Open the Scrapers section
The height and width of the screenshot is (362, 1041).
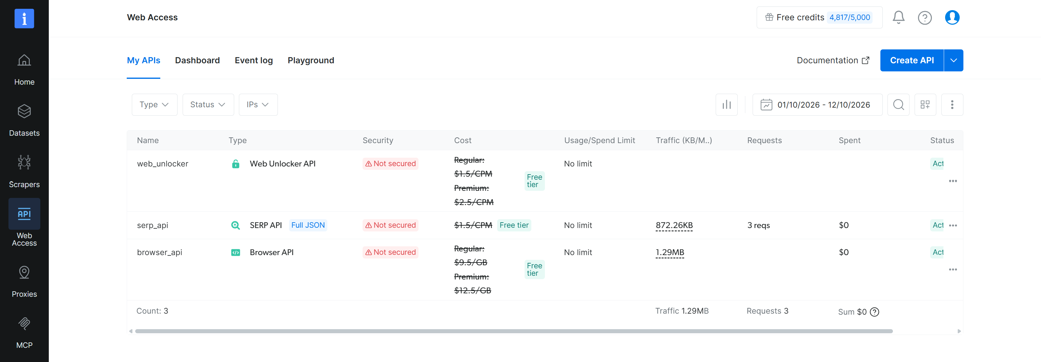coord(24,172)
